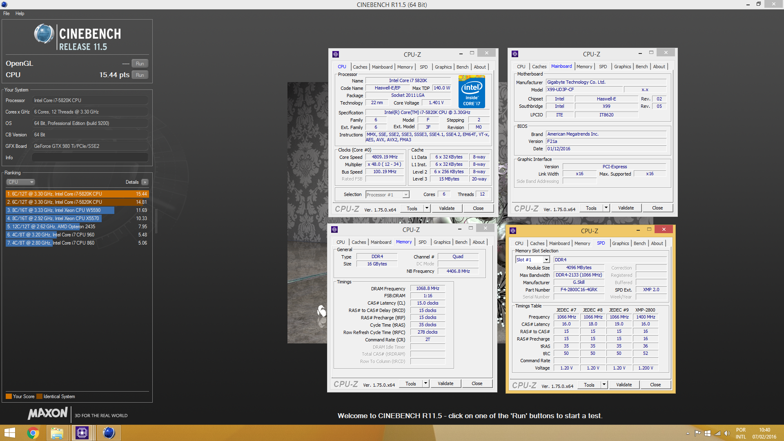Image resolution: width=784 pixels, height=441 pixels.
Task: Click the Cinebench title bar icon
Action: 4,4
